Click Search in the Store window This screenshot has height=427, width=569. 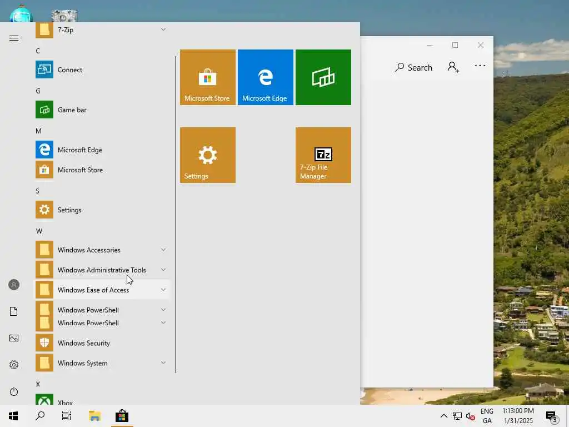point(413,67)
